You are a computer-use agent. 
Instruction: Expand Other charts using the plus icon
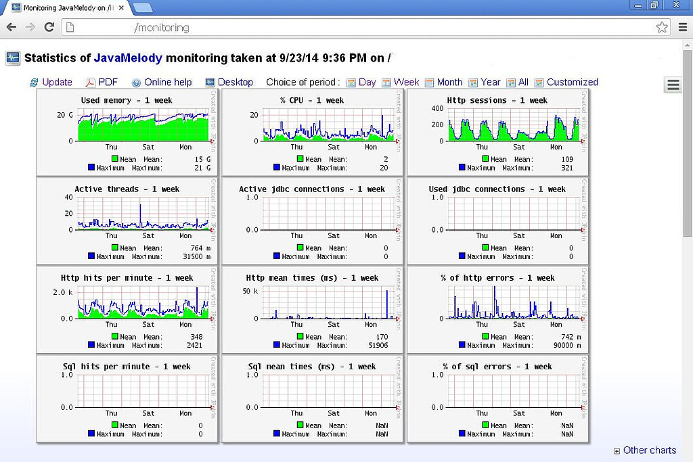tap(617, 451)
